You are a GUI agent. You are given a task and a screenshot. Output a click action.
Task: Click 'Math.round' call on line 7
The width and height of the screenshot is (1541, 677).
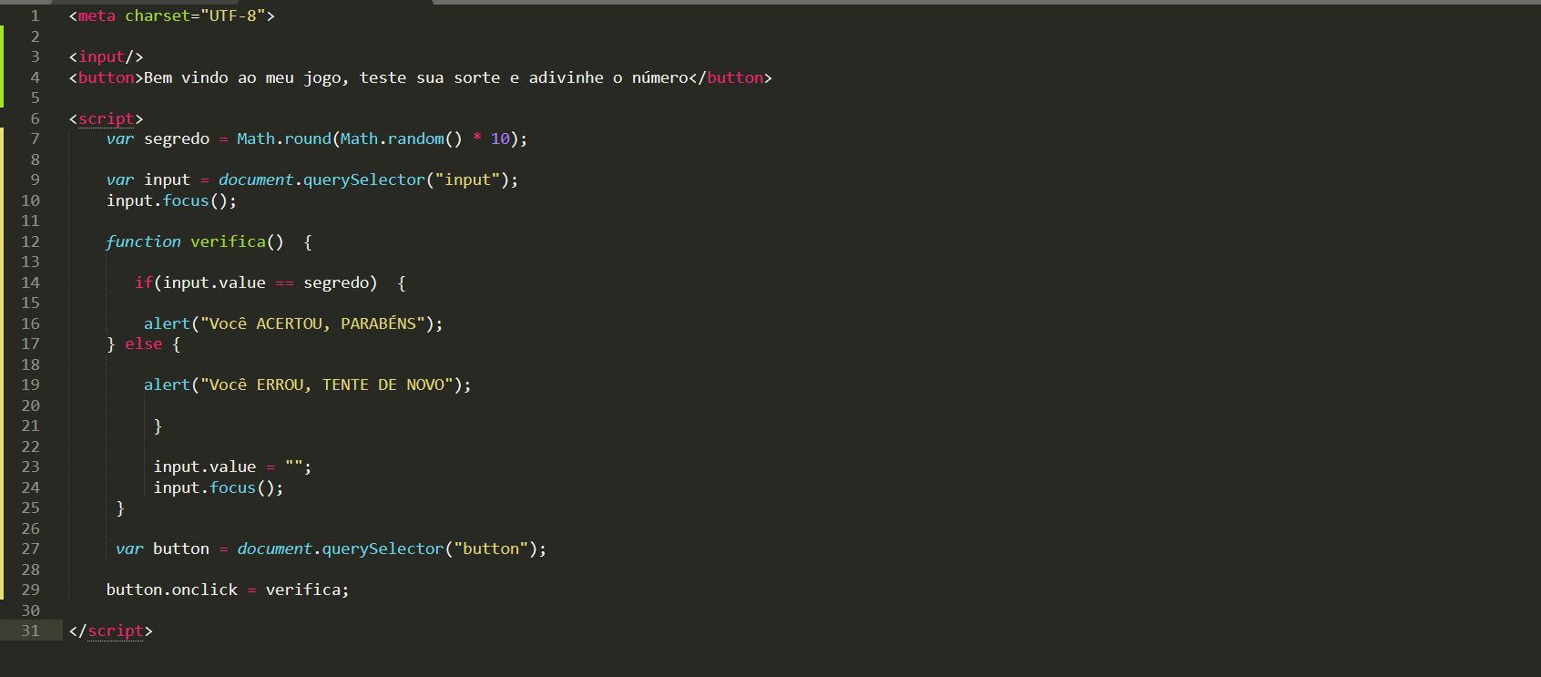[x=284, y=138]
